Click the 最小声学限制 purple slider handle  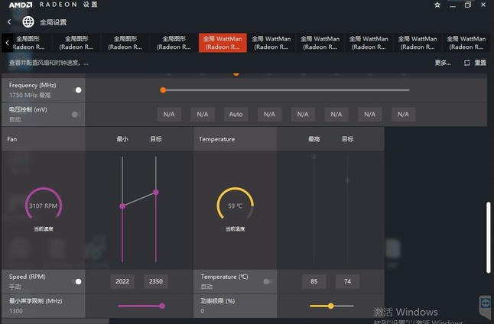click(162, 306)
